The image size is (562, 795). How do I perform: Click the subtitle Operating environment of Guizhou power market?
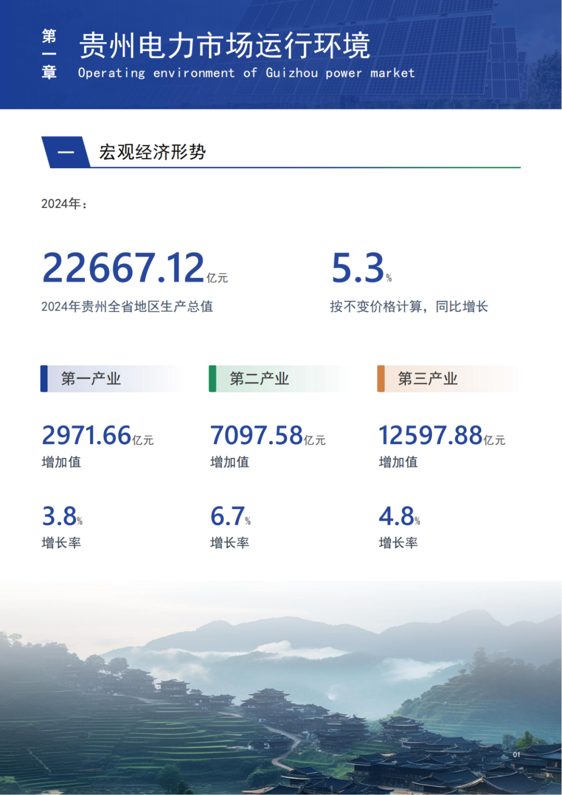247,73
